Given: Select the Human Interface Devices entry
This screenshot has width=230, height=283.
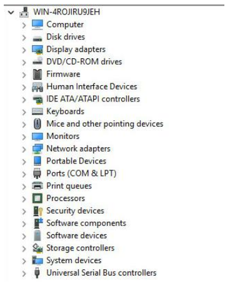Looking at the screenshot, I should point(92,86).
